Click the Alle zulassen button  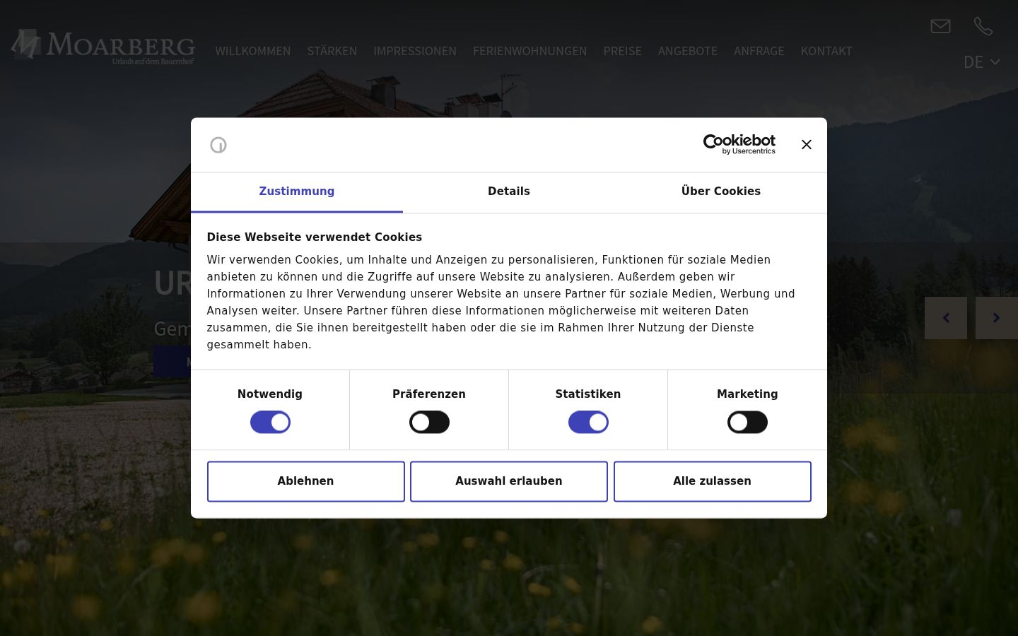[x=713, y=481]
